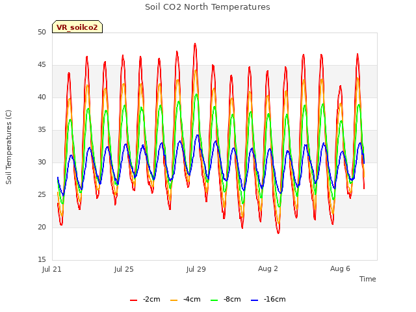The height and width of the screenshot is (312, 416).
Task: Click the 45 y-axis tick label
Action: (42, 65)
